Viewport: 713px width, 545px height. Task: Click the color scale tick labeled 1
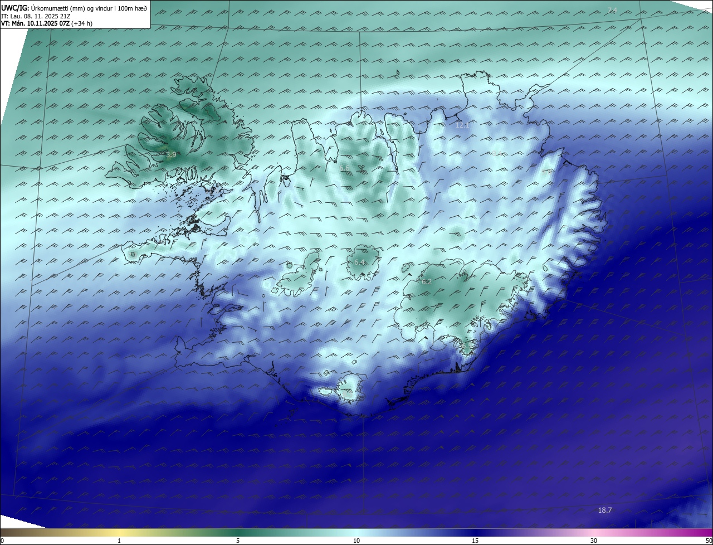(119, 541)
